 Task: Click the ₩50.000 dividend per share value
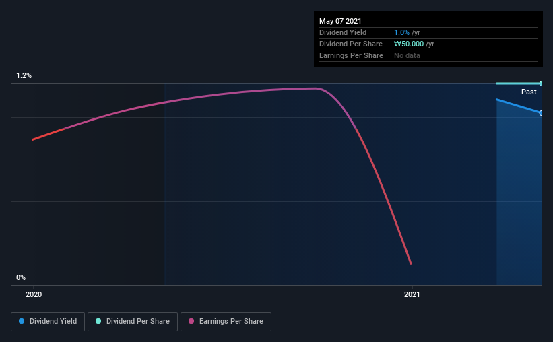point(409,44)
